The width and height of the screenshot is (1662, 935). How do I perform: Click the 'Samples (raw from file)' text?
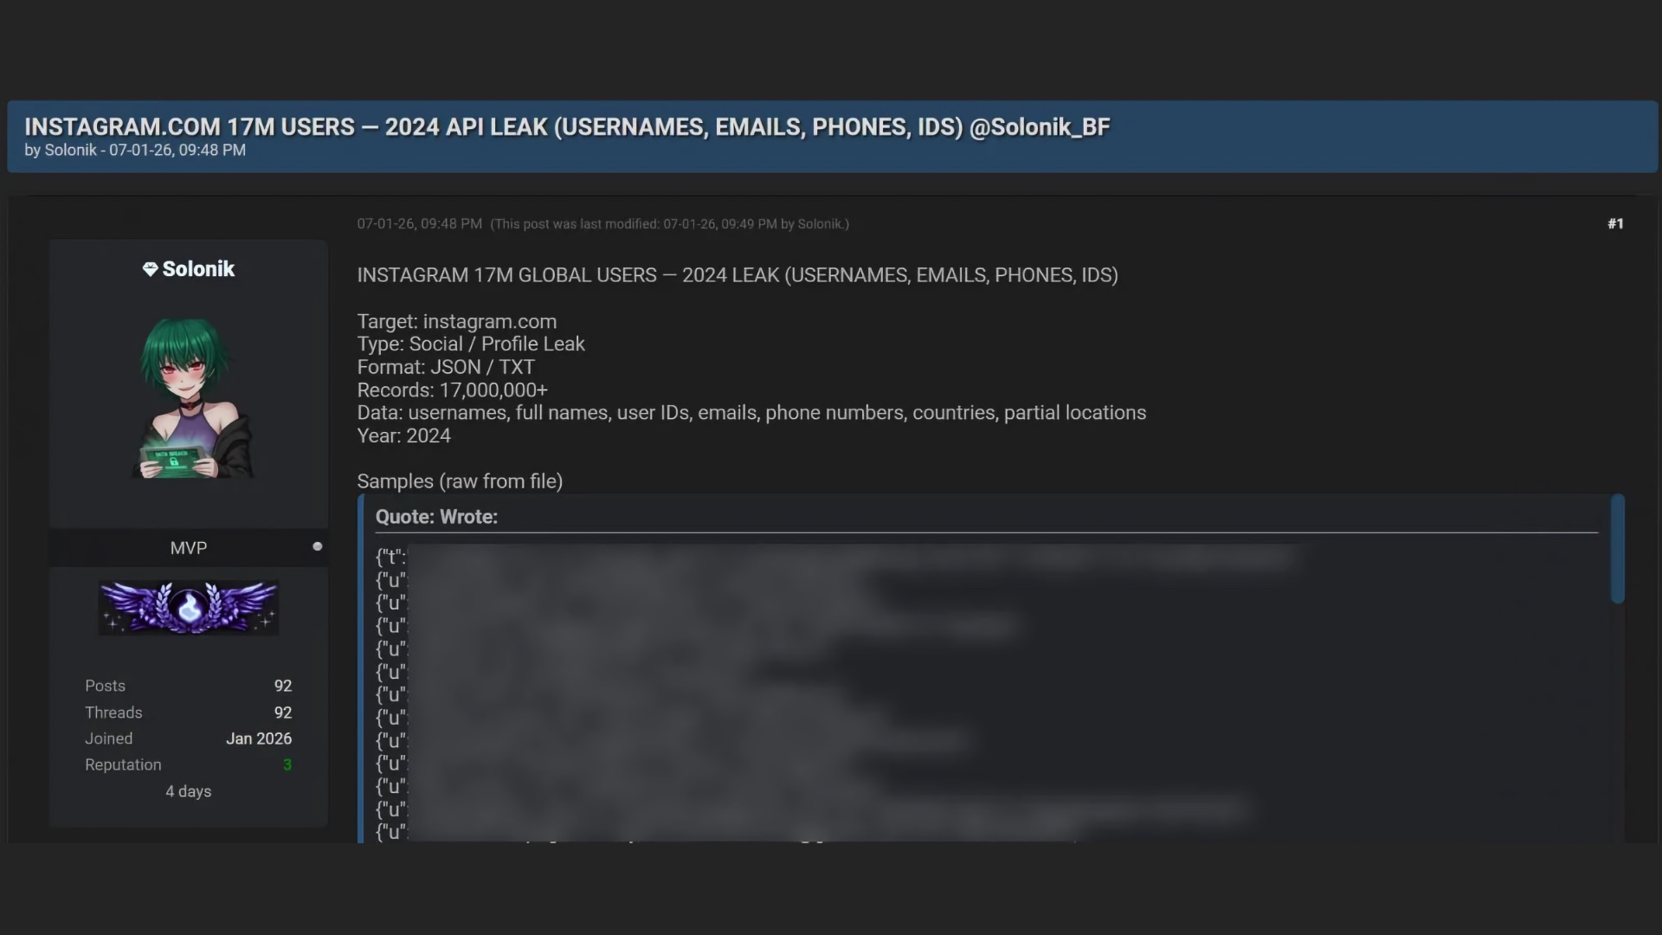tap(460, 481)
